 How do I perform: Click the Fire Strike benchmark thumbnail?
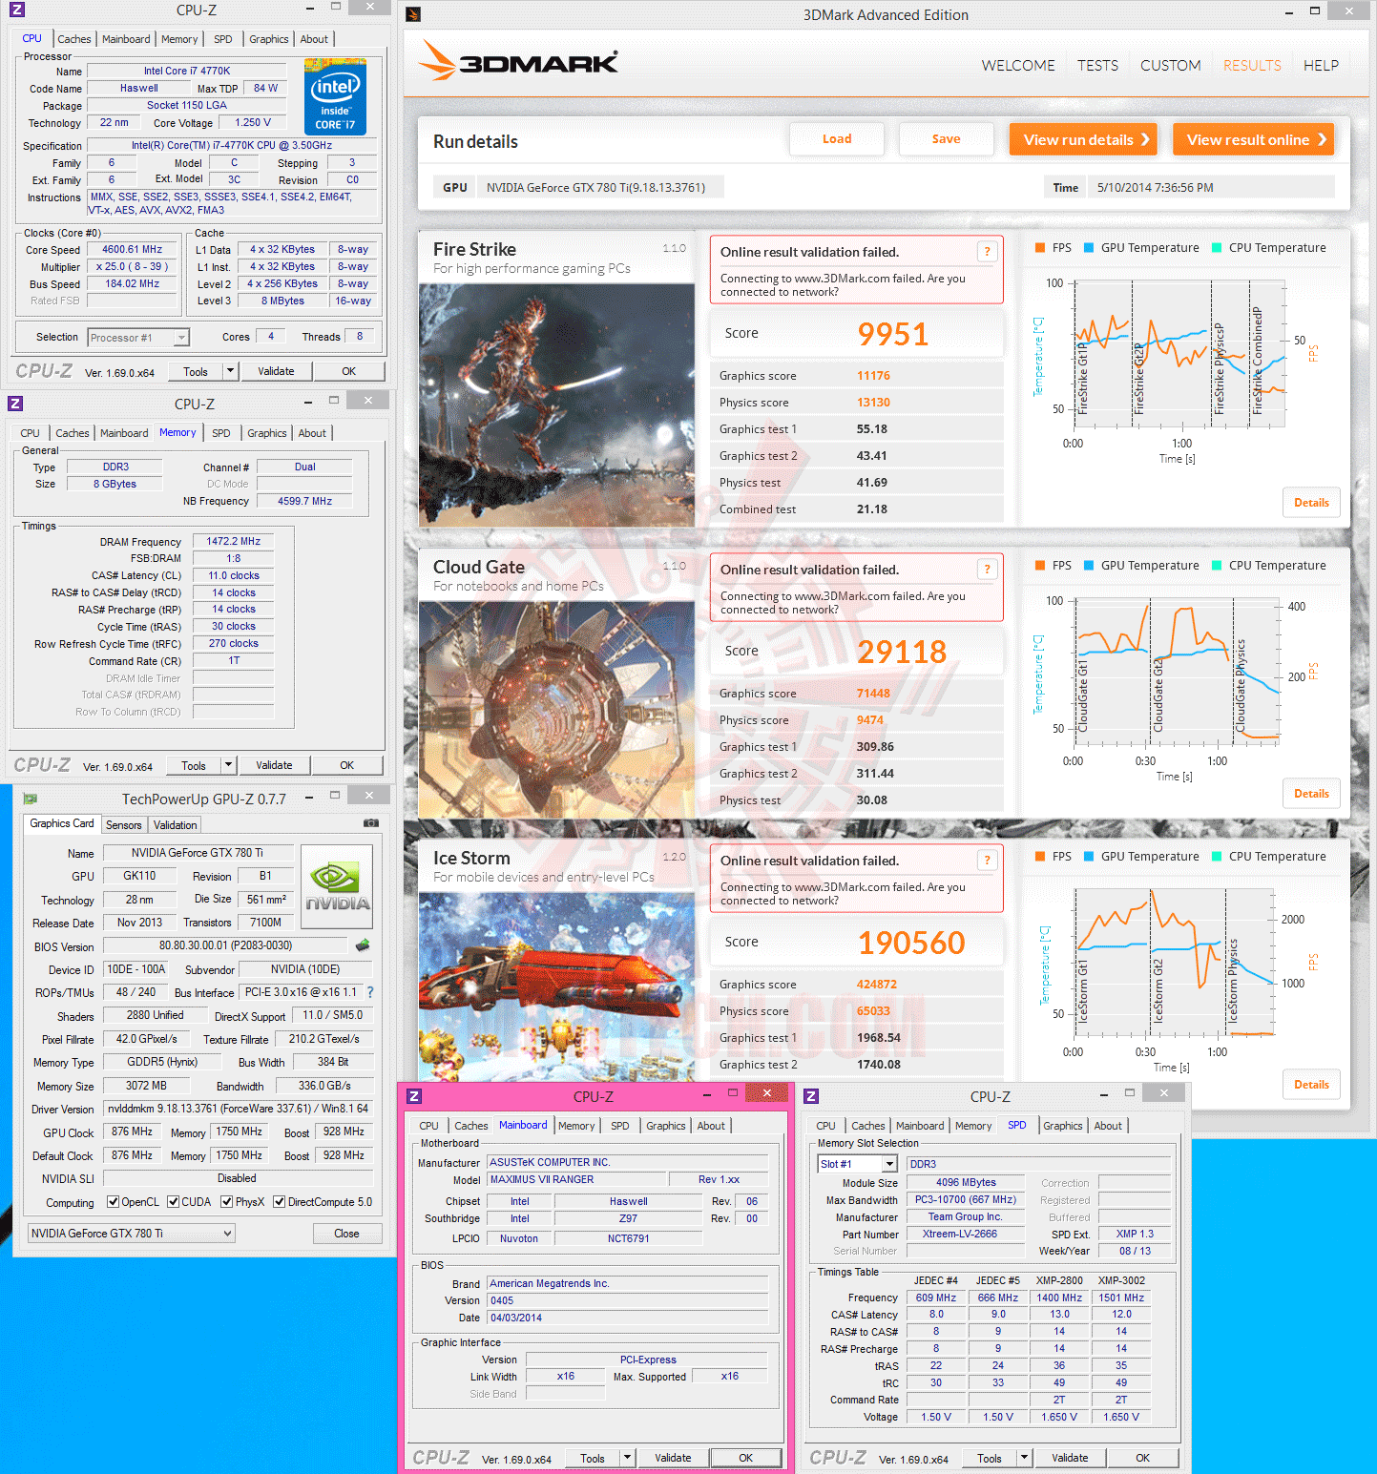[x=556, y=405]
